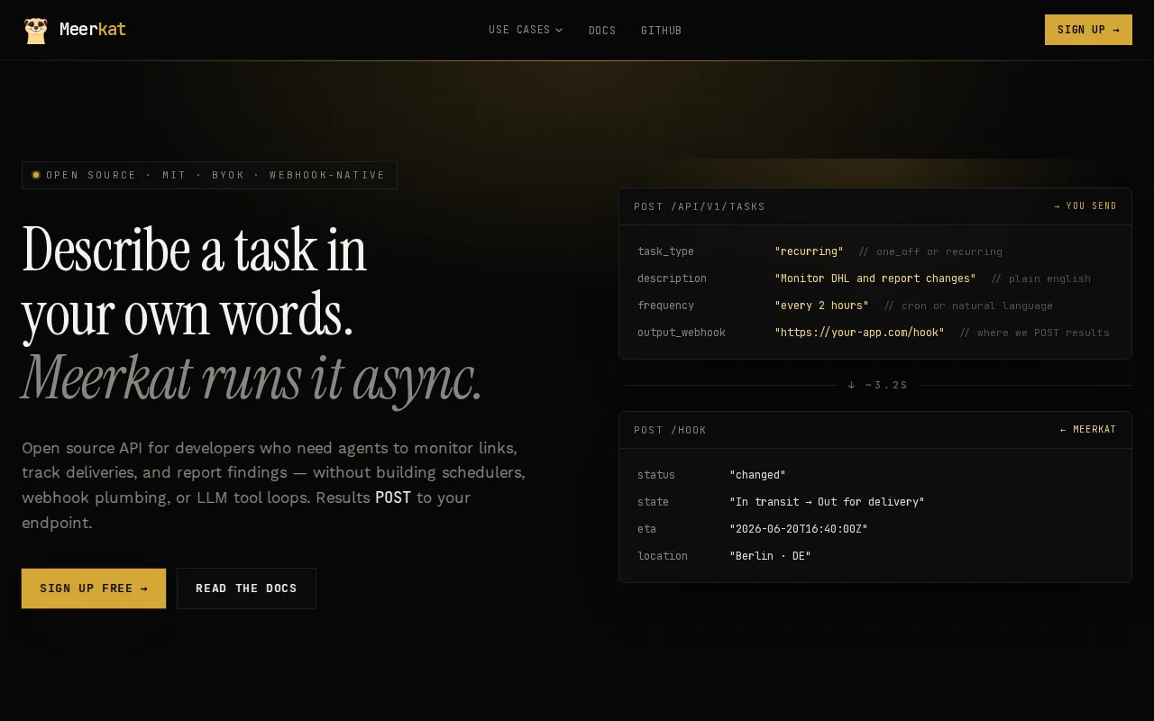Open the GitHub nav link

[661, 31]
